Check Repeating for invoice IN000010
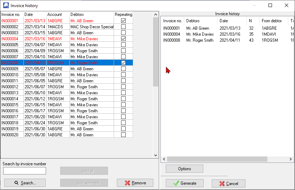 point(123,75)
